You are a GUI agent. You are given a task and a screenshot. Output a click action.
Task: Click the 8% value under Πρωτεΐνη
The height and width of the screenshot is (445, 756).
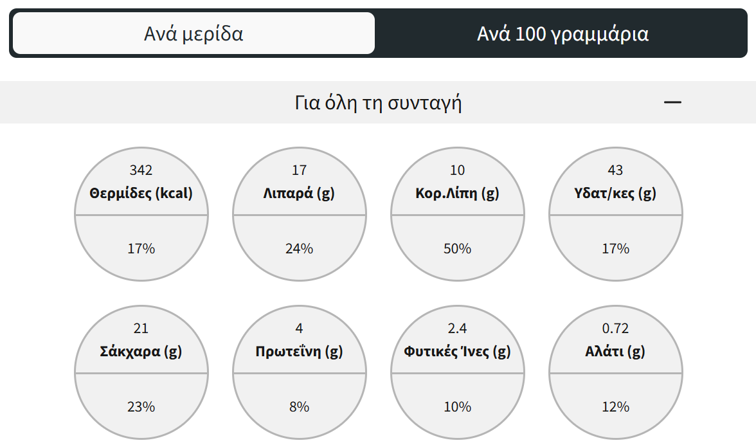299,406
